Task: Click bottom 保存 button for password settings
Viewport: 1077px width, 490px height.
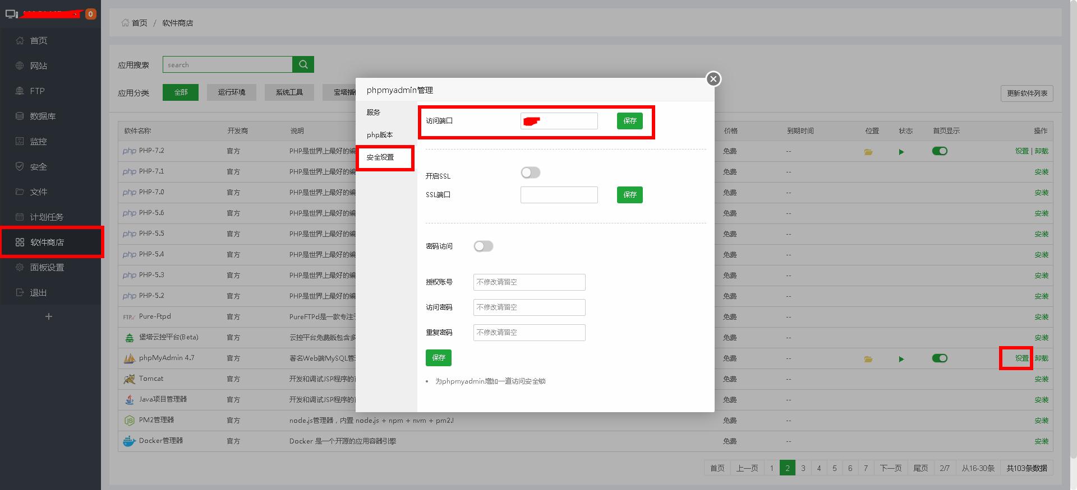Action: pyautogui.click(x=439, y=358)
